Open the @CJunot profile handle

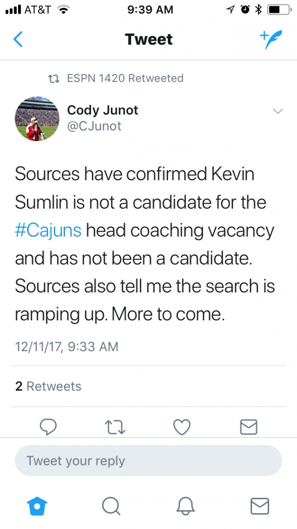94,126
